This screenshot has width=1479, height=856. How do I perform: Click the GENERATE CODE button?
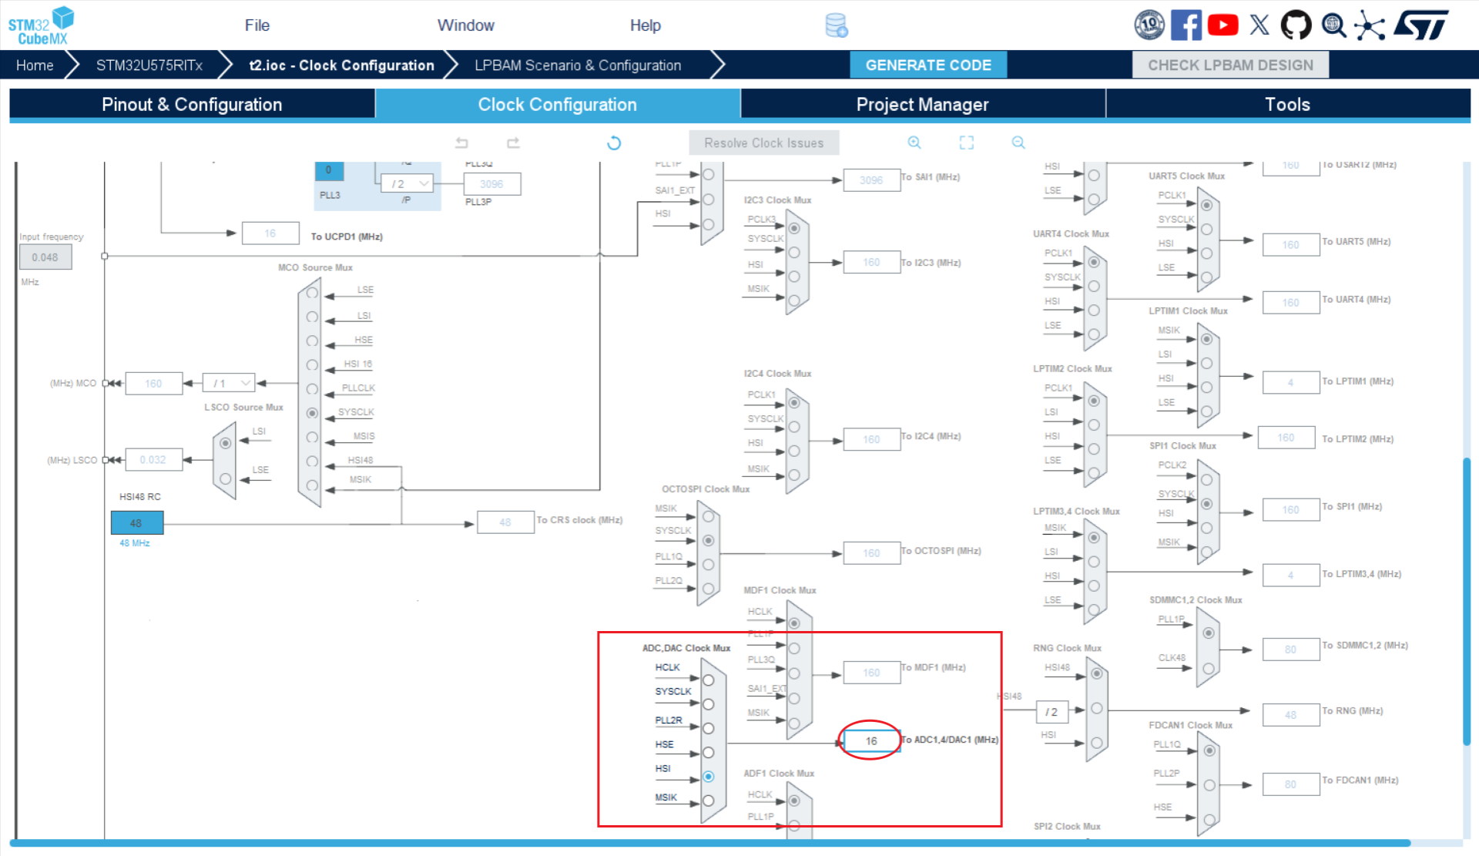pyautogui.click(x=927, y=65)
